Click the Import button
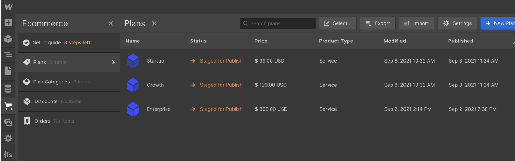Viewport: 515px width, 161px height. [x=416, y=23]
